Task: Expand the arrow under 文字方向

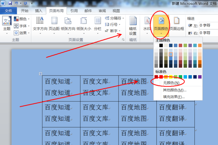Action: point(40,33)
